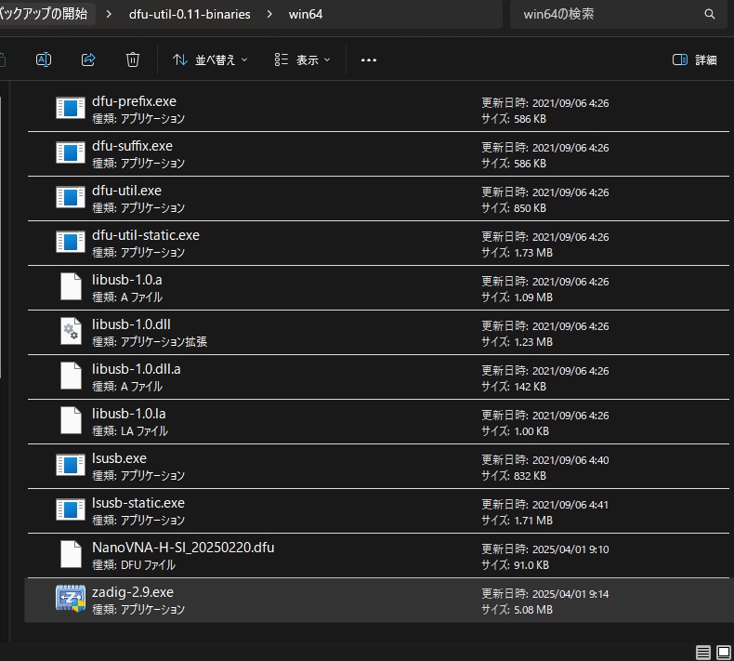This screenshot has height=661, width=734.
Task: Click the vertical scrollbar on the left pane
Action: [2, 232]
